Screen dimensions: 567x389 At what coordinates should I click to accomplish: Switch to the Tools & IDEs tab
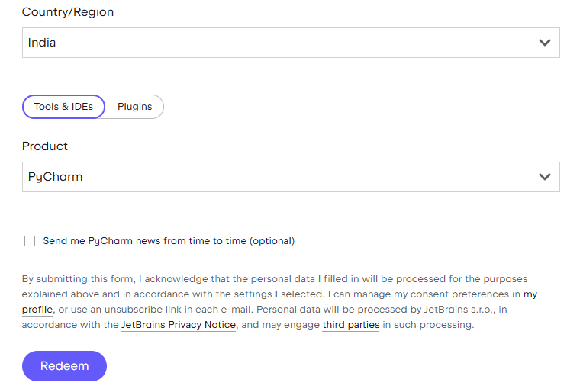[63, 107]
